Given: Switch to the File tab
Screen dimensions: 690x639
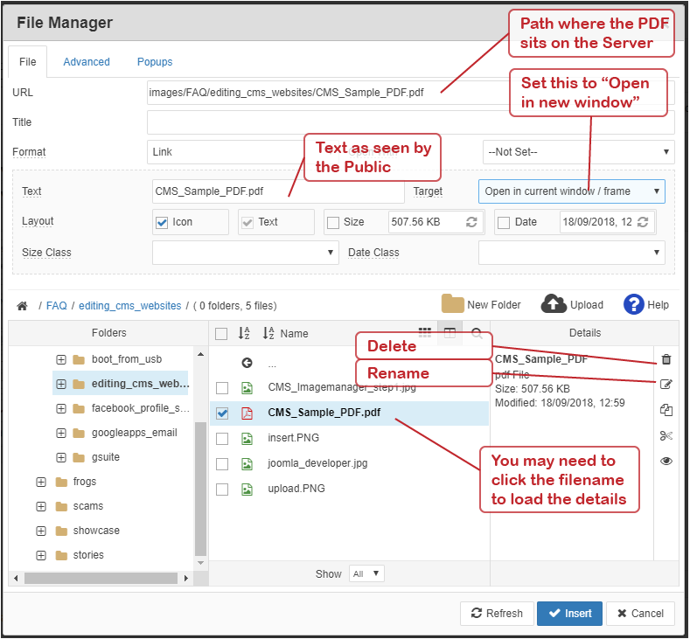Looking at the screenshot, I should coord(27,62).
